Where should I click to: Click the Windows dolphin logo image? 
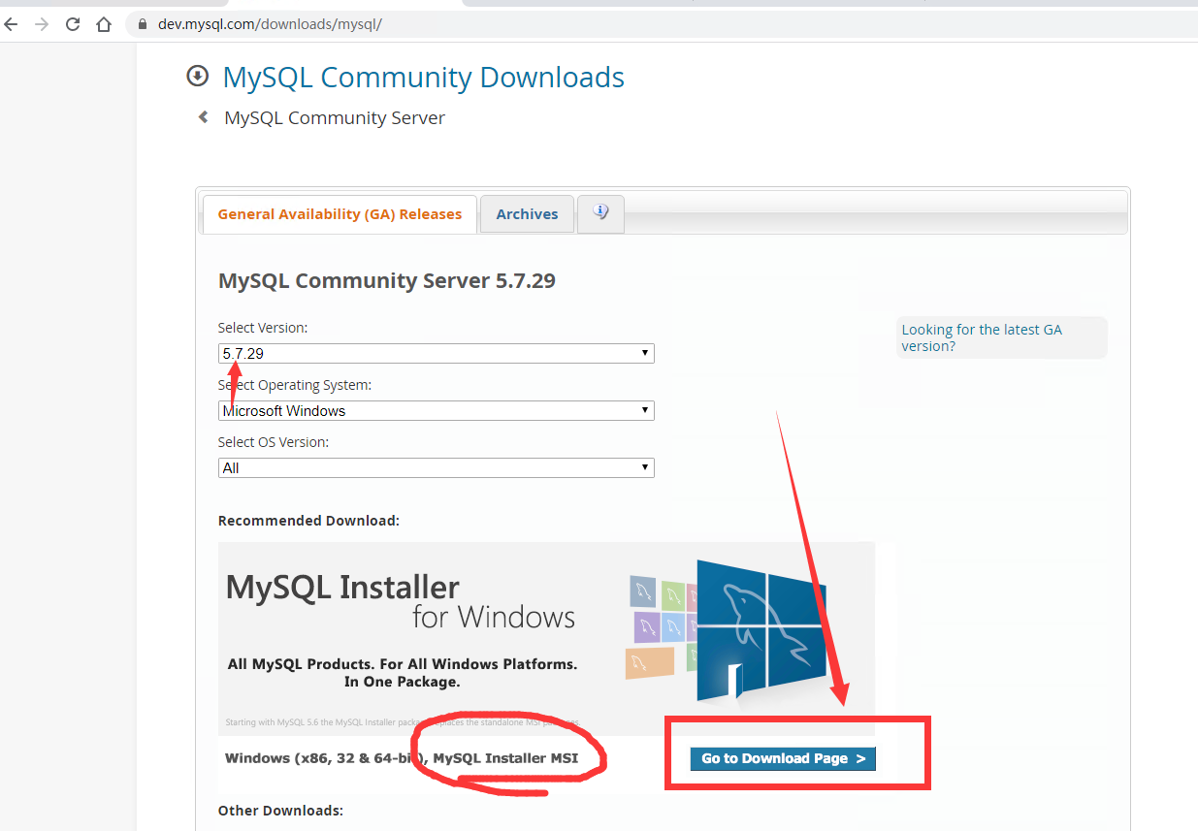pyautogui.click(x=761, y=630)
